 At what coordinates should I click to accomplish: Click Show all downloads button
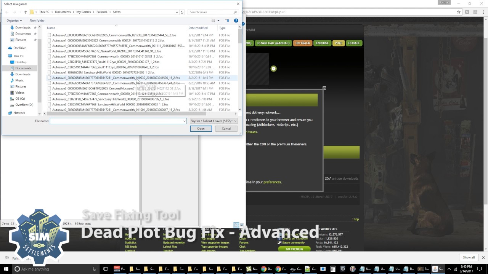[x=469, y=257]
